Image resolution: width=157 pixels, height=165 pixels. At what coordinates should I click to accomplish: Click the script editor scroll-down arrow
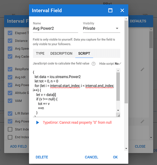[x=118, y=110]
